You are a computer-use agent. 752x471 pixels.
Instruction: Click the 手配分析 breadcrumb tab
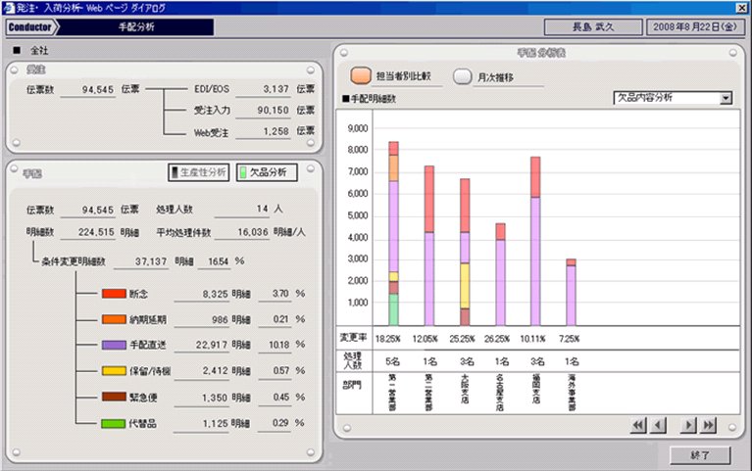click(136, 26)
